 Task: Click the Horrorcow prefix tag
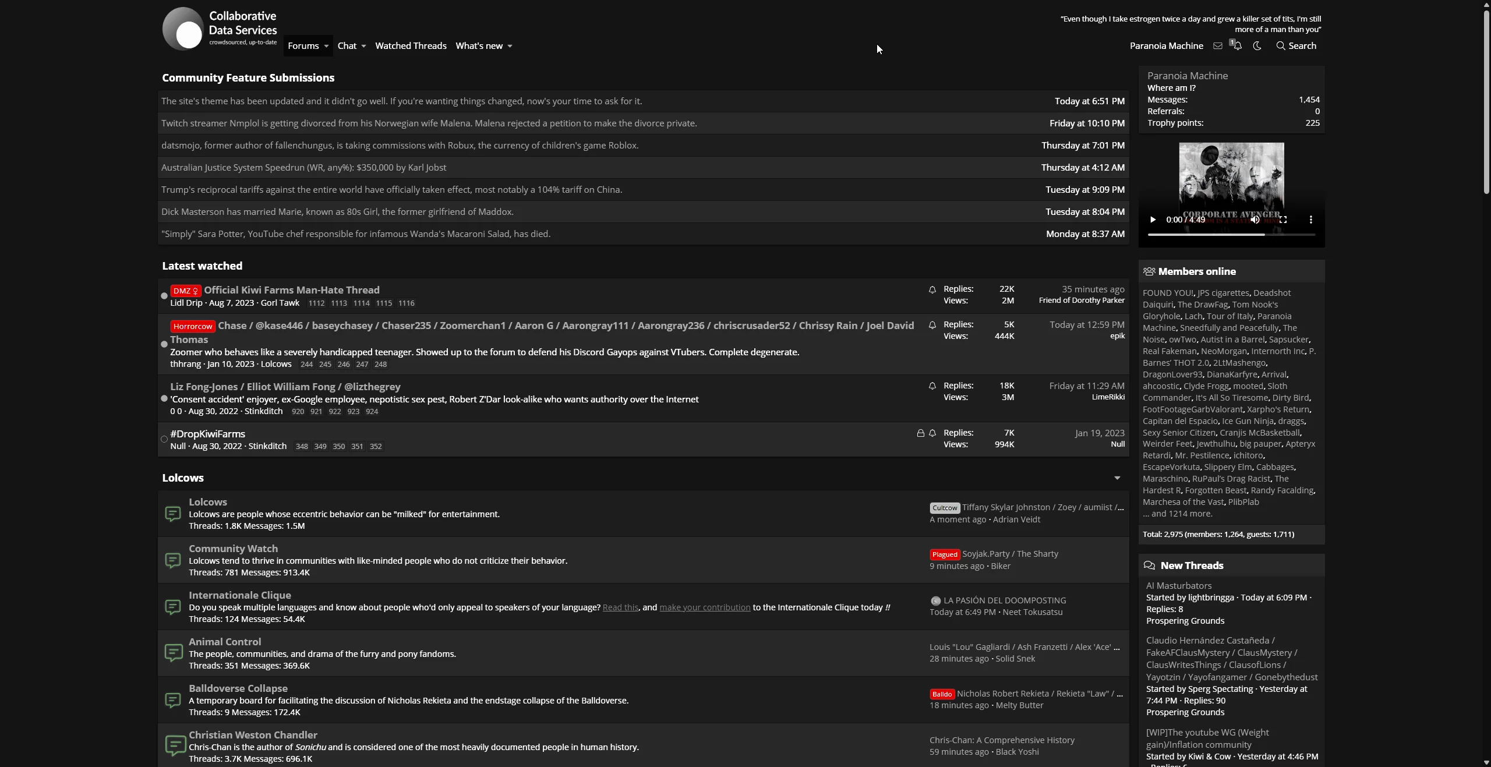193,326
